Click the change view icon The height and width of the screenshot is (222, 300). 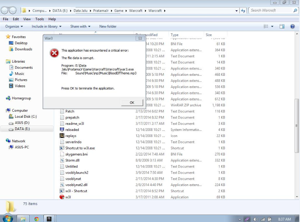click(266, 26)
